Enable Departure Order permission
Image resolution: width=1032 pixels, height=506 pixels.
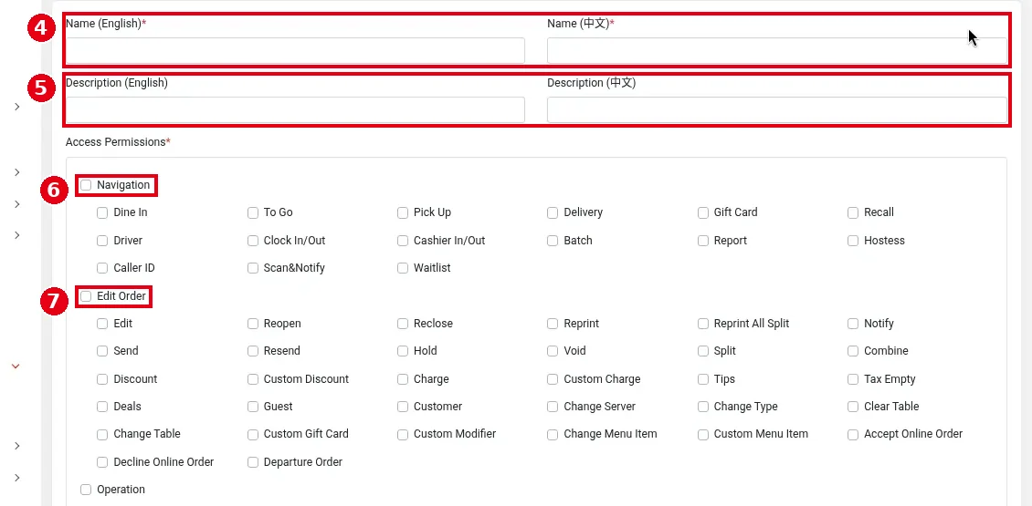(x=253, y=462)
